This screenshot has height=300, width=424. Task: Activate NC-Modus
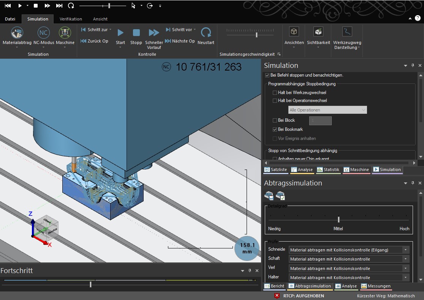coord(43,36)
